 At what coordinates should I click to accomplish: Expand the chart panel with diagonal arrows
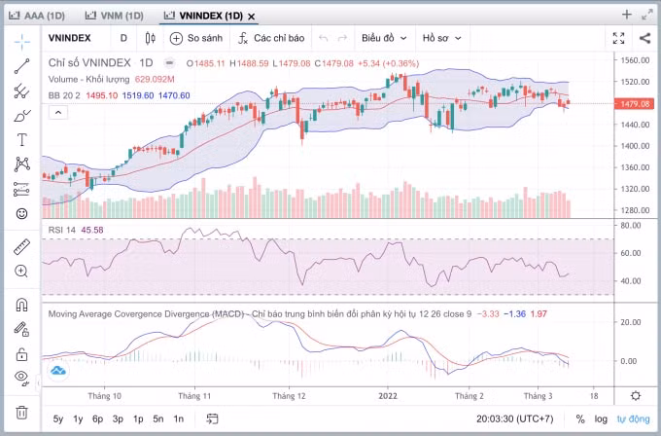(647, 15)
